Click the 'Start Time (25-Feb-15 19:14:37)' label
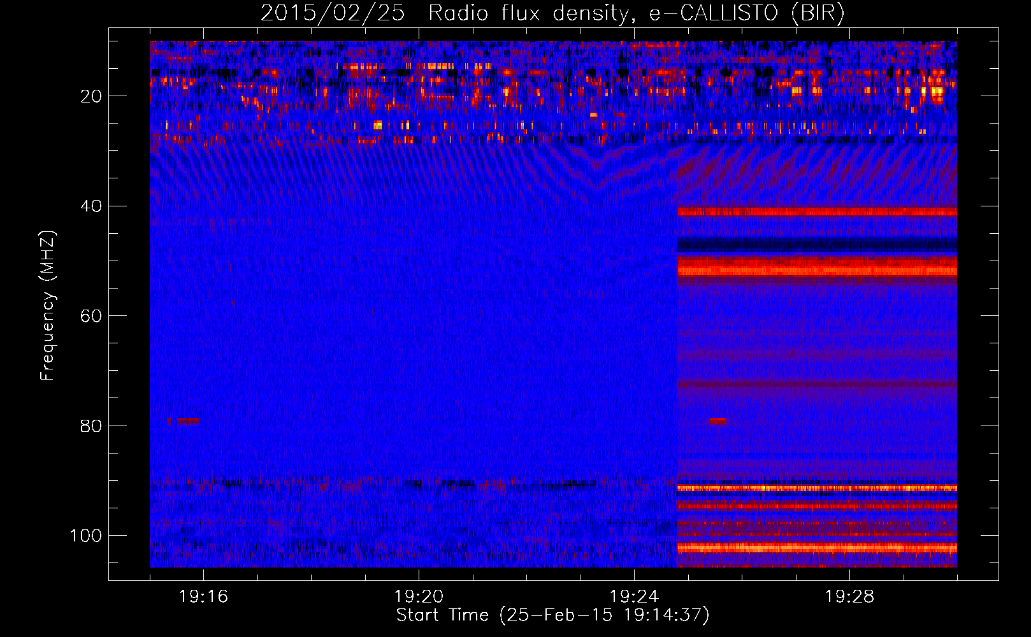 (552, 615)
